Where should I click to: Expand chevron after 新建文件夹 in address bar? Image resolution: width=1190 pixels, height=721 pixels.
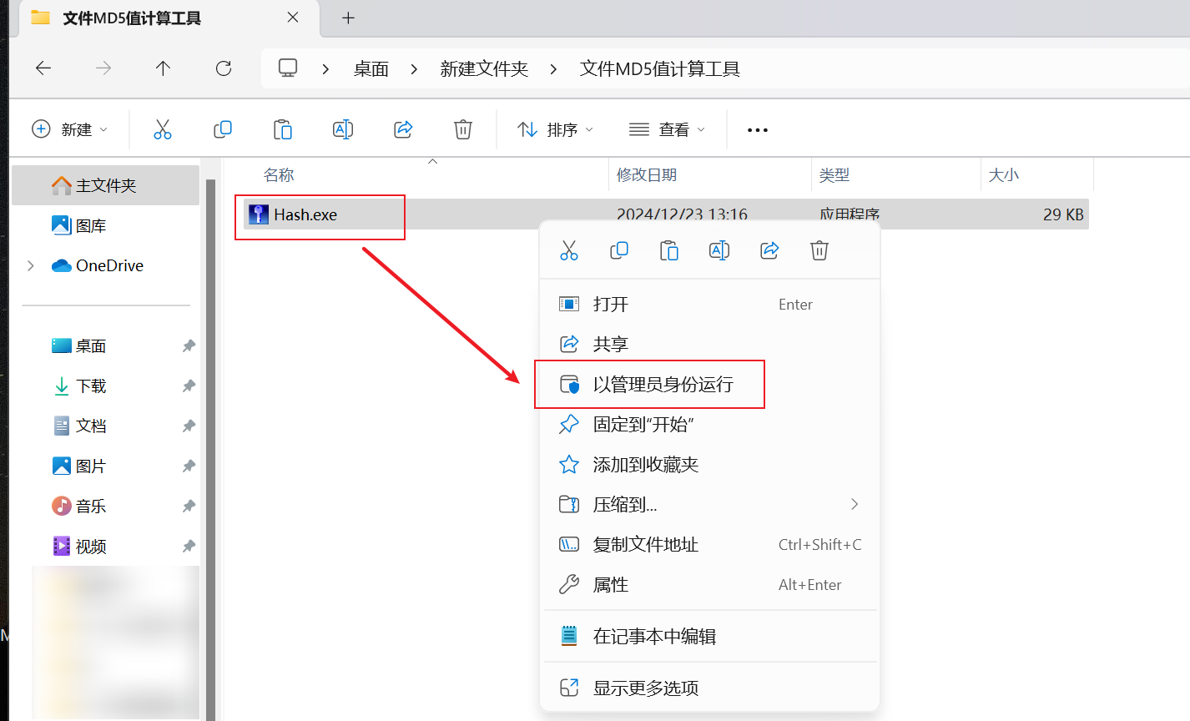click(x=553, y=69)
